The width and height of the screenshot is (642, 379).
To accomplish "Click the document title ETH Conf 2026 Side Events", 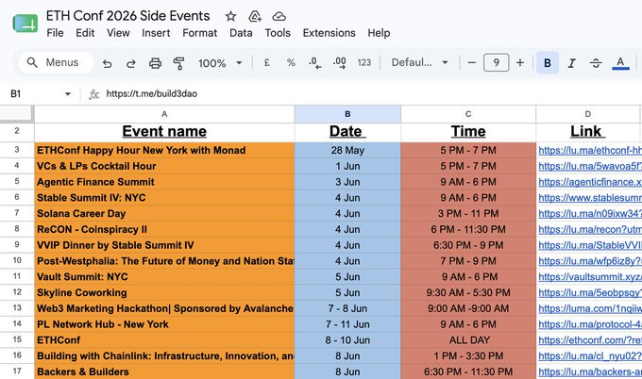I will coord(127,16).
